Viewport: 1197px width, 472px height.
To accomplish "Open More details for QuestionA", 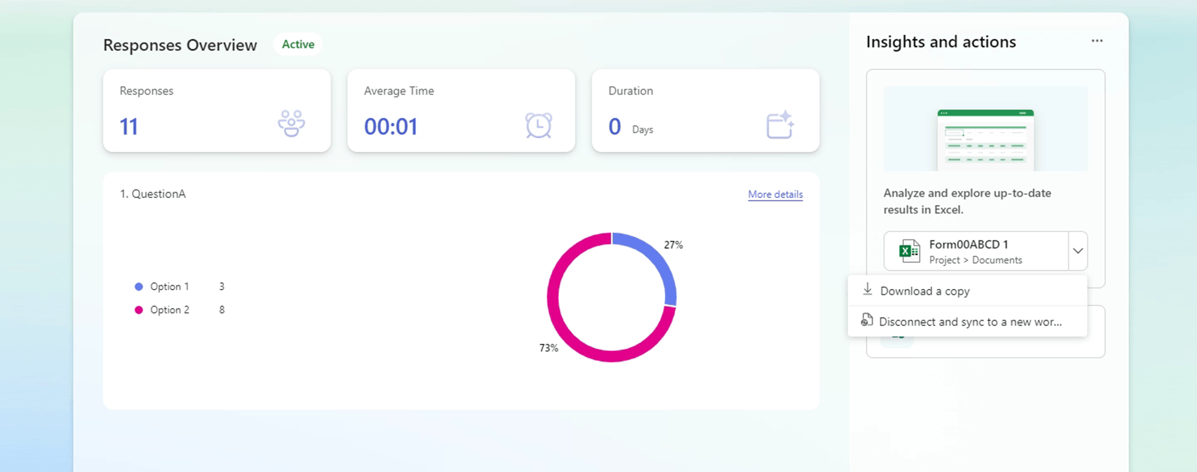I will (775, 194).
